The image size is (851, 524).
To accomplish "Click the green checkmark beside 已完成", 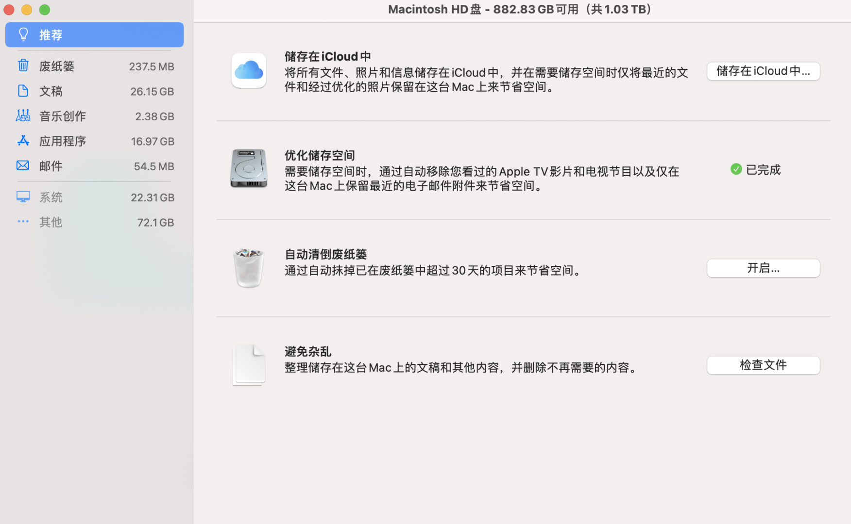I will point(736,169).
